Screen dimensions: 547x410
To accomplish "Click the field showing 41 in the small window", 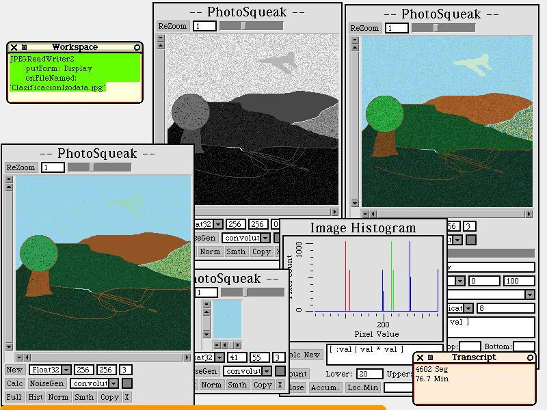I will 237,357.
